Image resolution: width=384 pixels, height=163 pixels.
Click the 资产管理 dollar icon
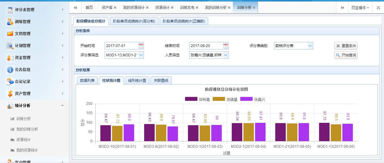10,93
